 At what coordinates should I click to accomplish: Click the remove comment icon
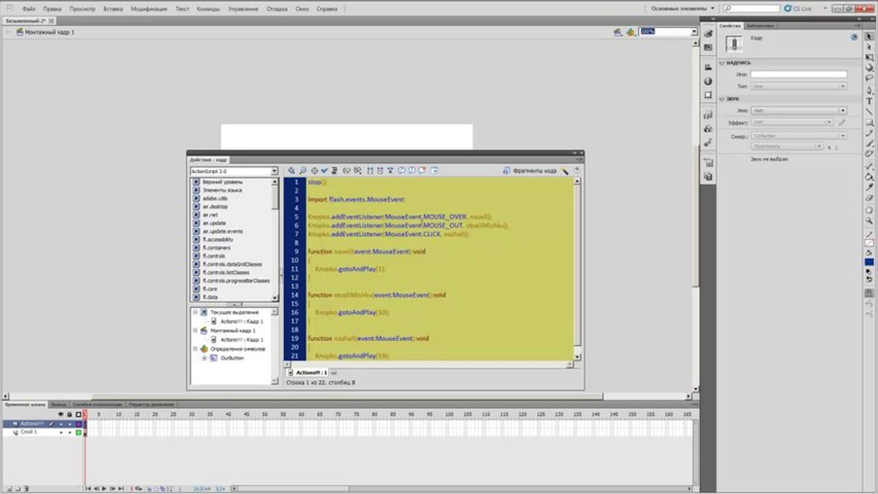[422, 170]
